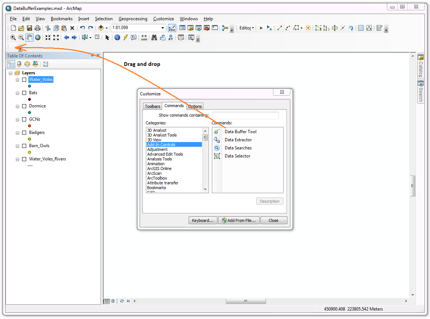The height and width of the screenshot is (319, 430).
Task: Switch to the Toolbars tab
Action: pos(153,106)
